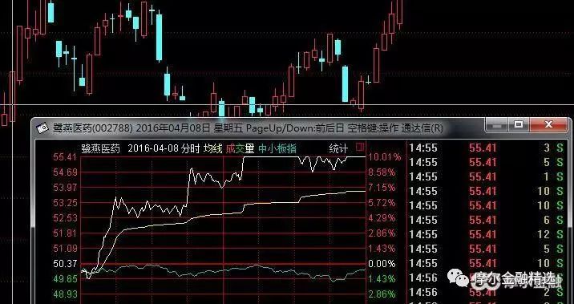The width and height of the screenshot is (574, 304).
Task: Click the 51.09 price axis label
Action: coord(65,249)
